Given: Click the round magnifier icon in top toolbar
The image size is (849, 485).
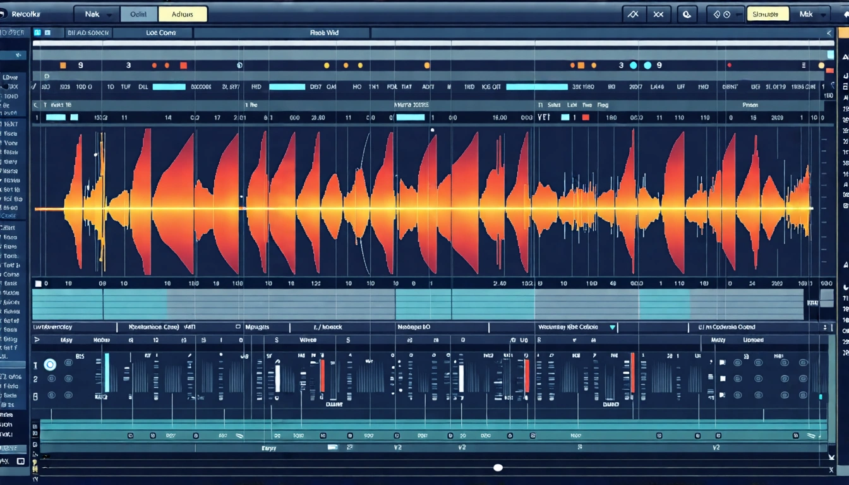Looking at the screenshot, I should [687, 14].
